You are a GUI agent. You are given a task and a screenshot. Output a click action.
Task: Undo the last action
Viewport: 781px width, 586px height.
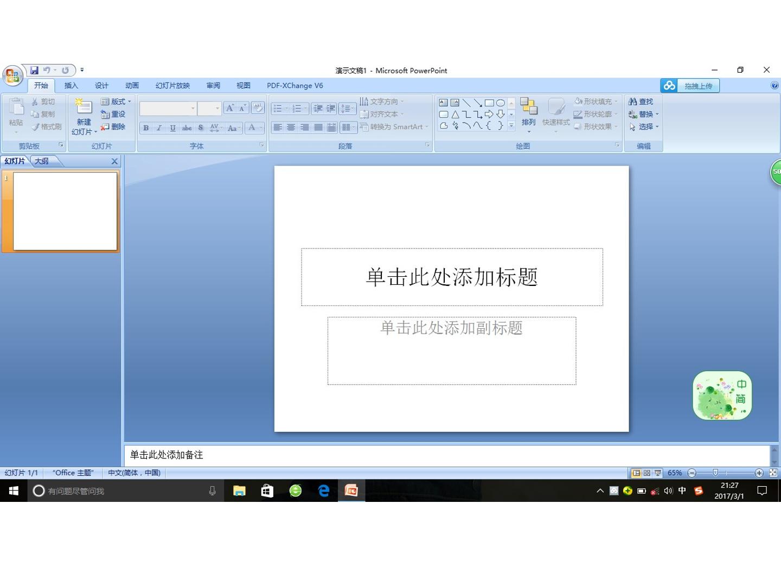47,70
